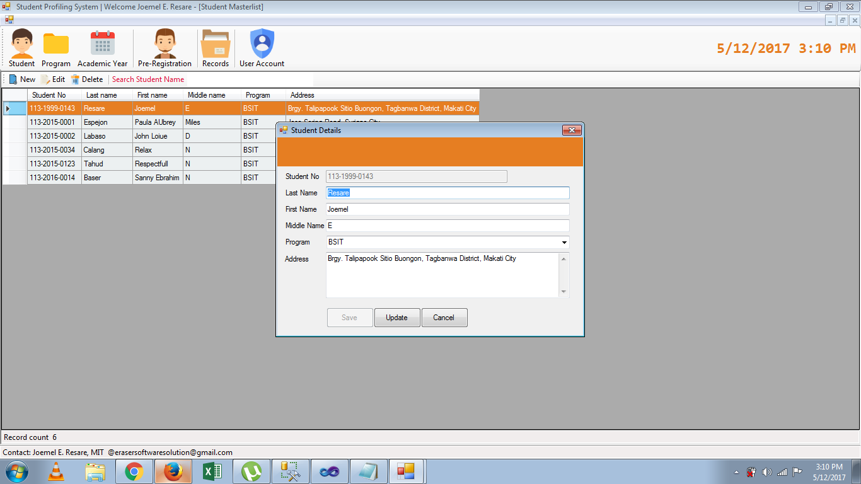Expand the Program dropdown in Student Details

(x=564, y=242)
